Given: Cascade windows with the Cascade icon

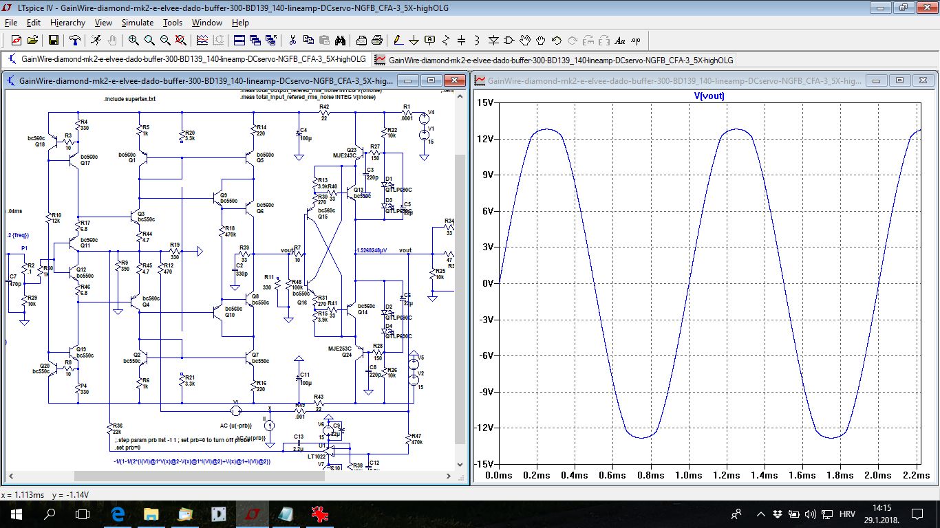Looking at the screenshot, I should click(x=255, y=41).
